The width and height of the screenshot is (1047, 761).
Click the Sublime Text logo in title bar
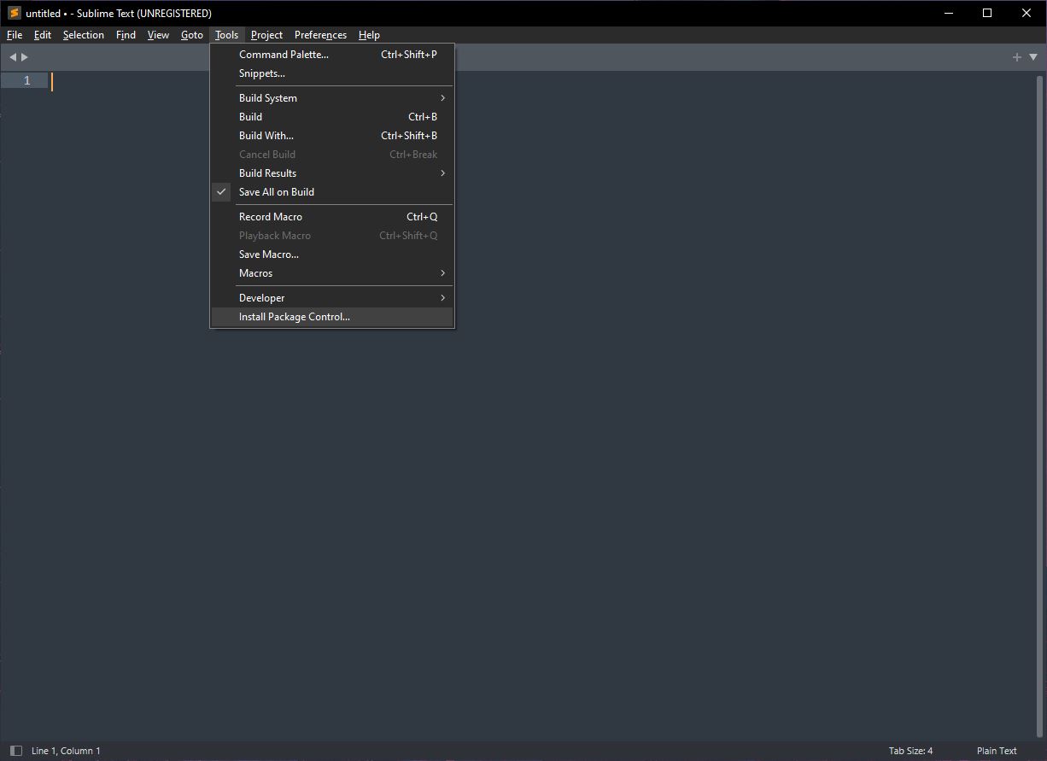pos(14,13)
